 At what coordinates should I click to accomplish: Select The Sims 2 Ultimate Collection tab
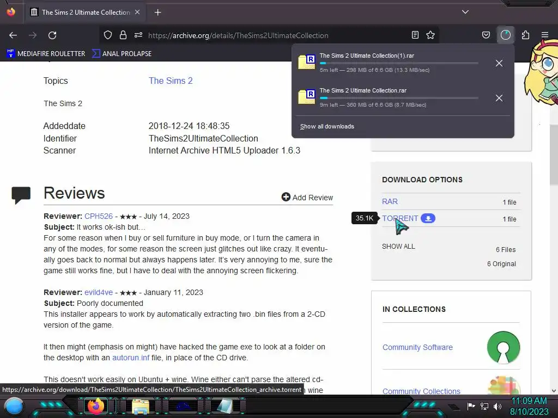tap(86, 12)
